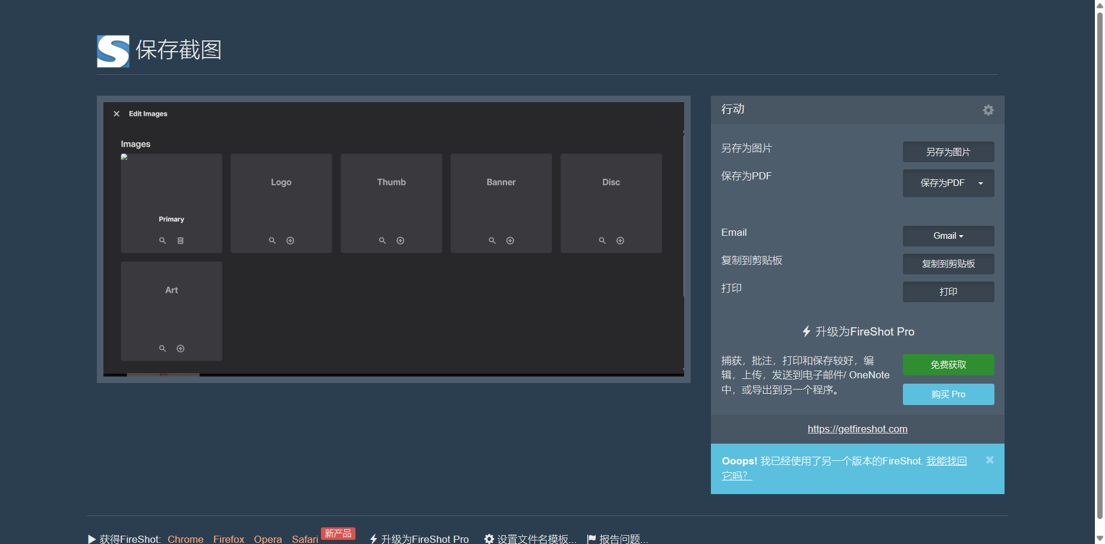Open the Opera link in the footer
Screen dimensions: 1105x544
coord(268,539)
